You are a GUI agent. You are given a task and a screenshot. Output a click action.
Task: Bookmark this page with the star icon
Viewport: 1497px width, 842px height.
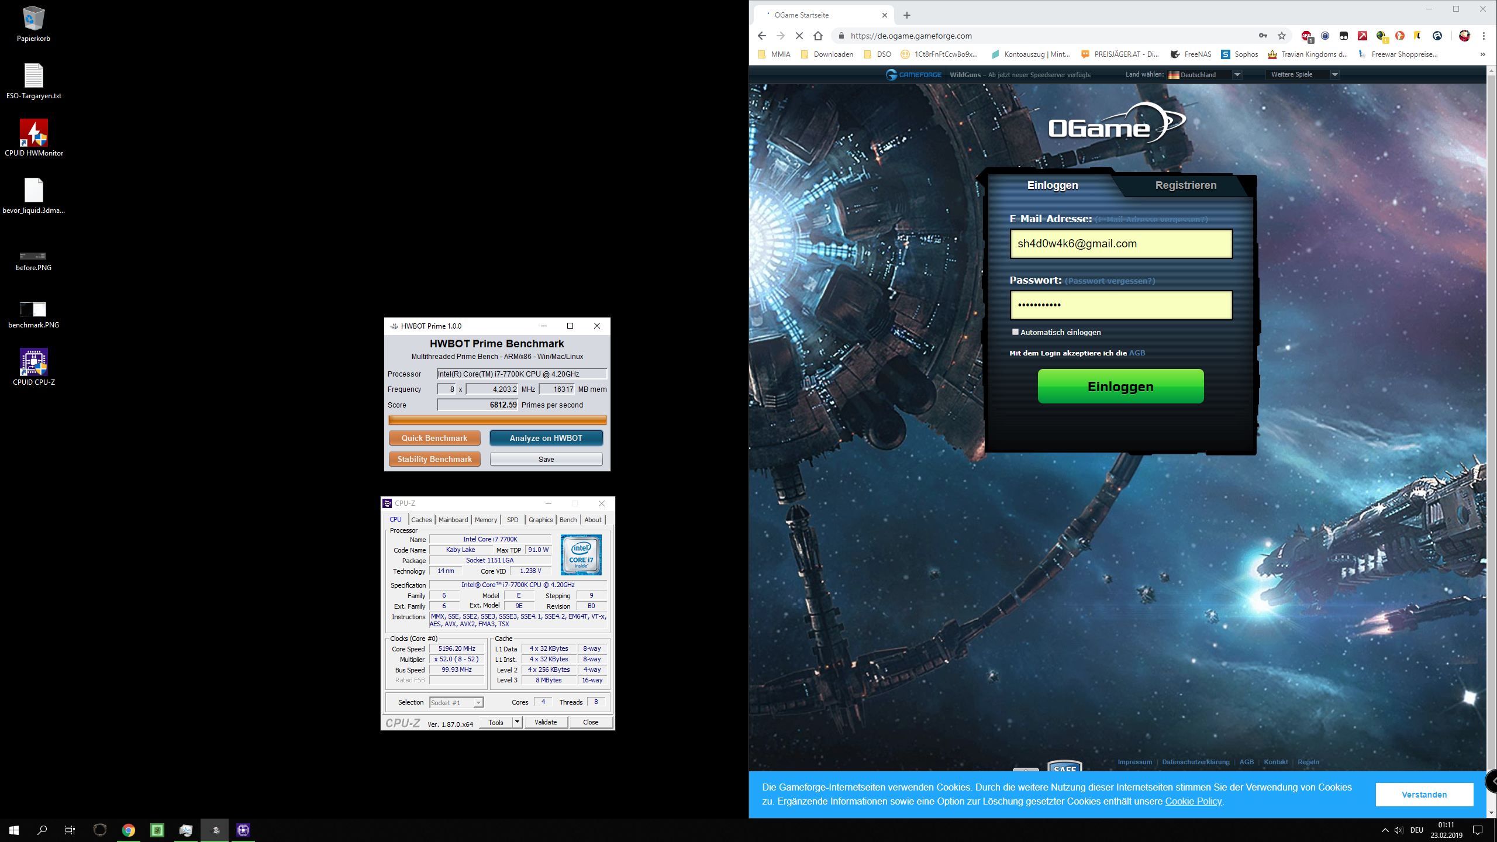pyautogui.click(x=1282, y=36)
